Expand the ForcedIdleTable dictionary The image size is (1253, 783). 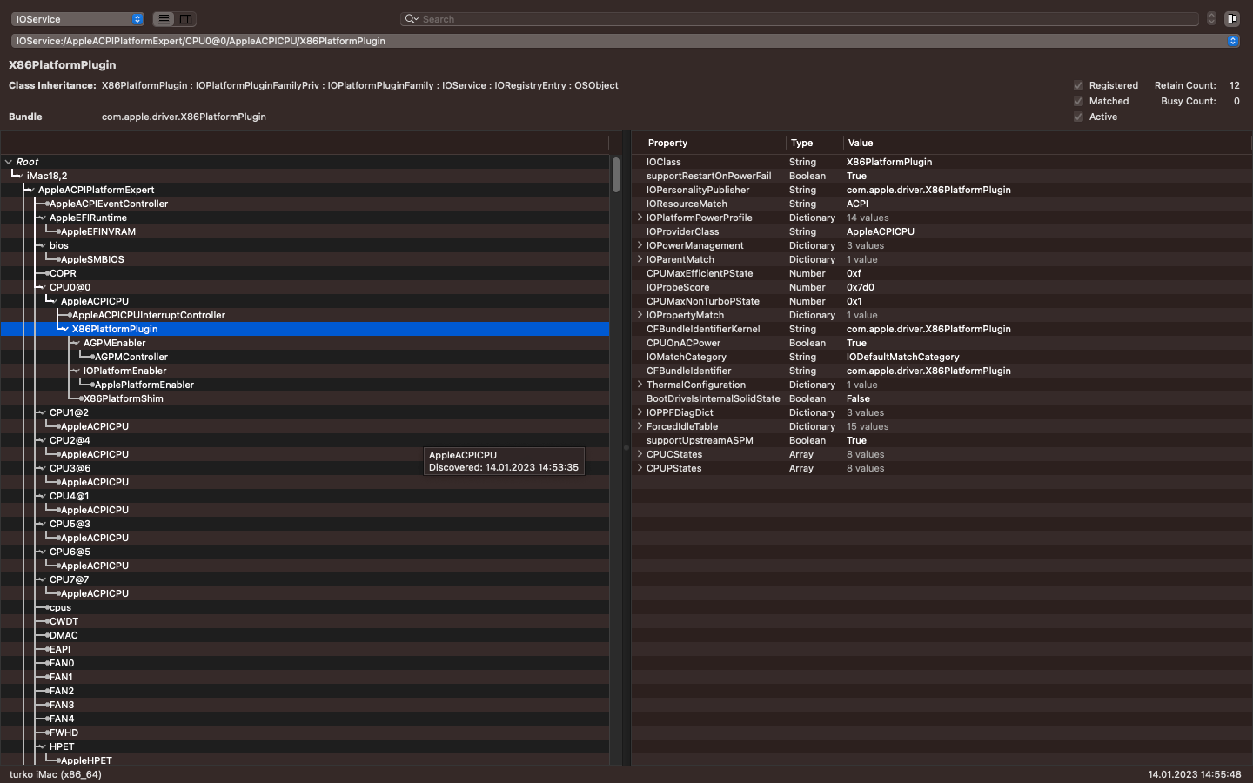(x=640, y=426)
